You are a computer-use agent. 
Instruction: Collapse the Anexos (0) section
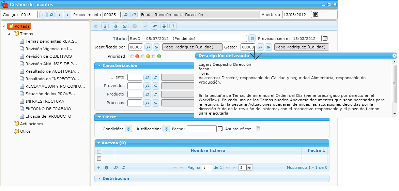pyautogui.click(x=99, y=143)
